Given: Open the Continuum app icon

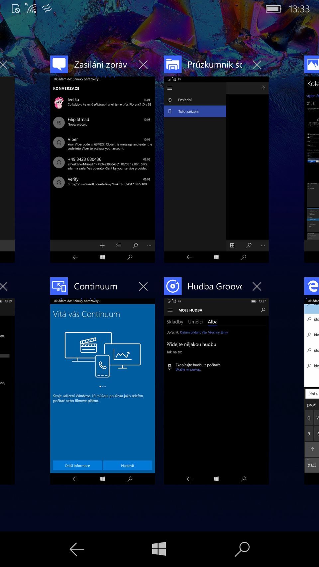Looking at the screenshot, I should click(x=59, y=286).
